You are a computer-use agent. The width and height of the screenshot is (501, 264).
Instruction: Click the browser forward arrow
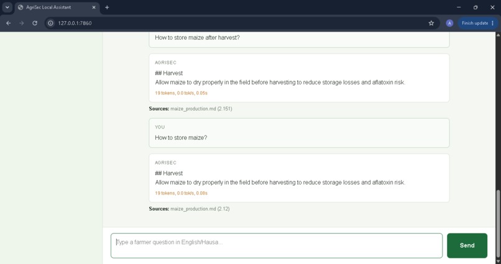pos(22,23)
